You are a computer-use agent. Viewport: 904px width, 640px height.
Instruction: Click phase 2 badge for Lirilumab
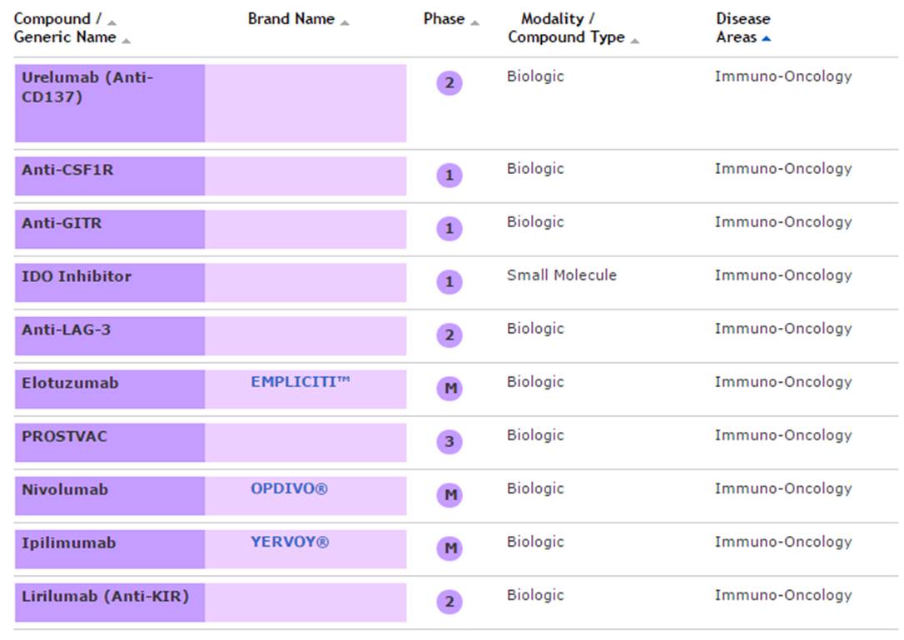click(450, 602)
